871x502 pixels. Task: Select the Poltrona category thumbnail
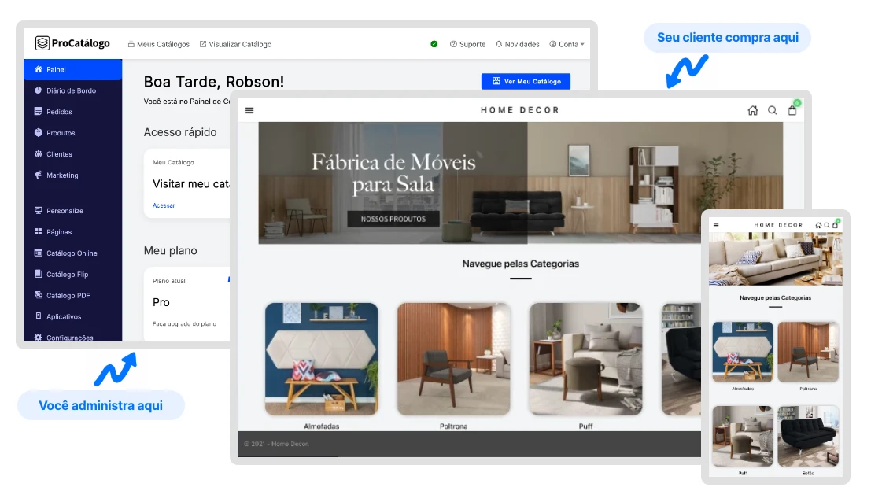(x=454, y=359)
